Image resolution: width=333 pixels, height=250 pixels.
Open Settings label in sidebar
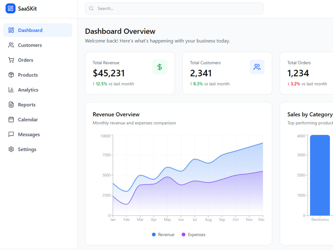click(27, 149)
